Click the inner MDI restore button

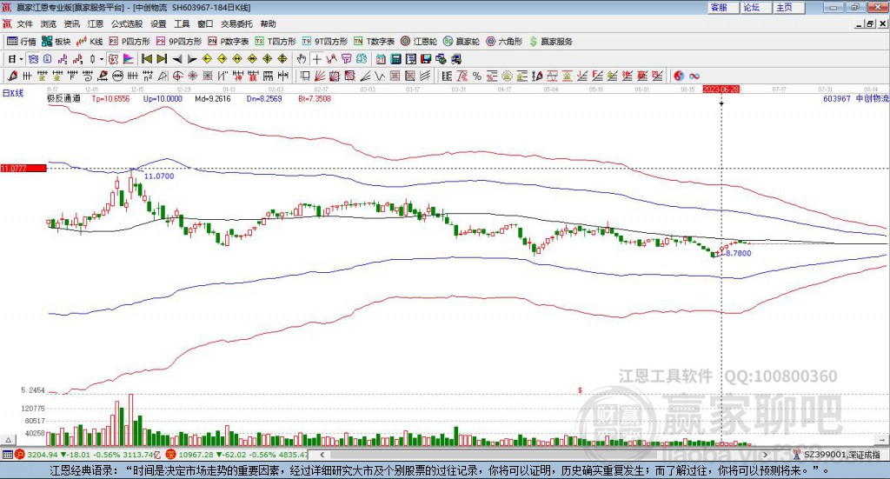[x=870, y=23]
